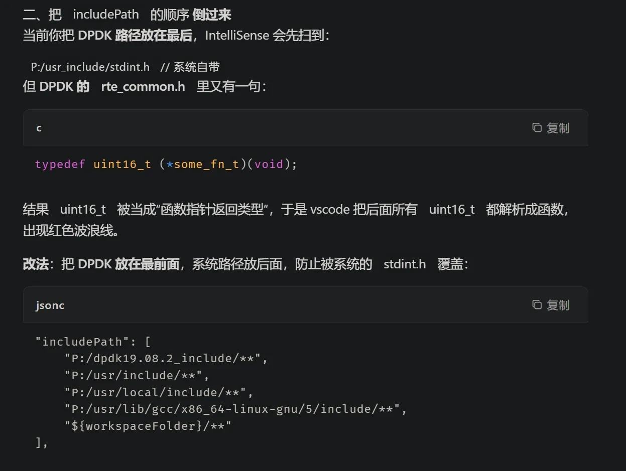Click the inline stdint.h after 防止被系统的
Screen dimensions: 626x471
click(x=404, y=264)
